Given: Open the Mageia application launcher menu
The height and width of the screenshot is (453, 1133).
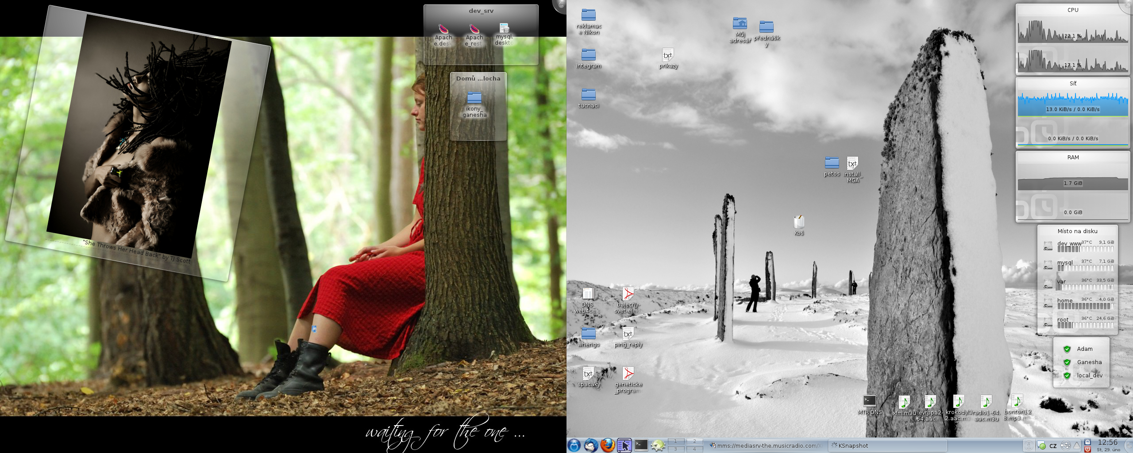Looking at the screenshot, I should 574,445.
